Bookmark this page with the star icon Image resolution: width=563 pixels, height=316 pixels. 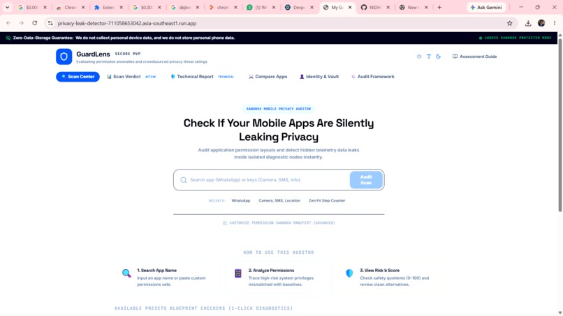click(509, 23)
